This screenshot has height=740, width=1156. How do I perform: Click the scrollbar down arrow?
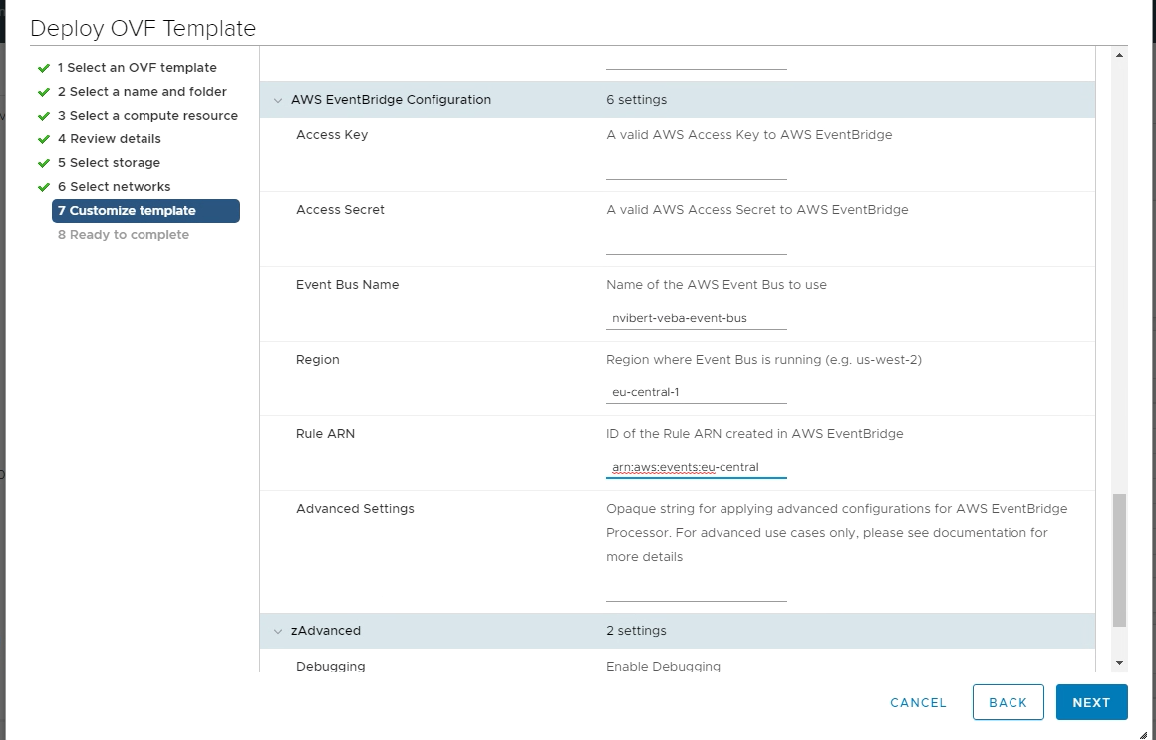pyautogui.click(x=1119, y=663)
